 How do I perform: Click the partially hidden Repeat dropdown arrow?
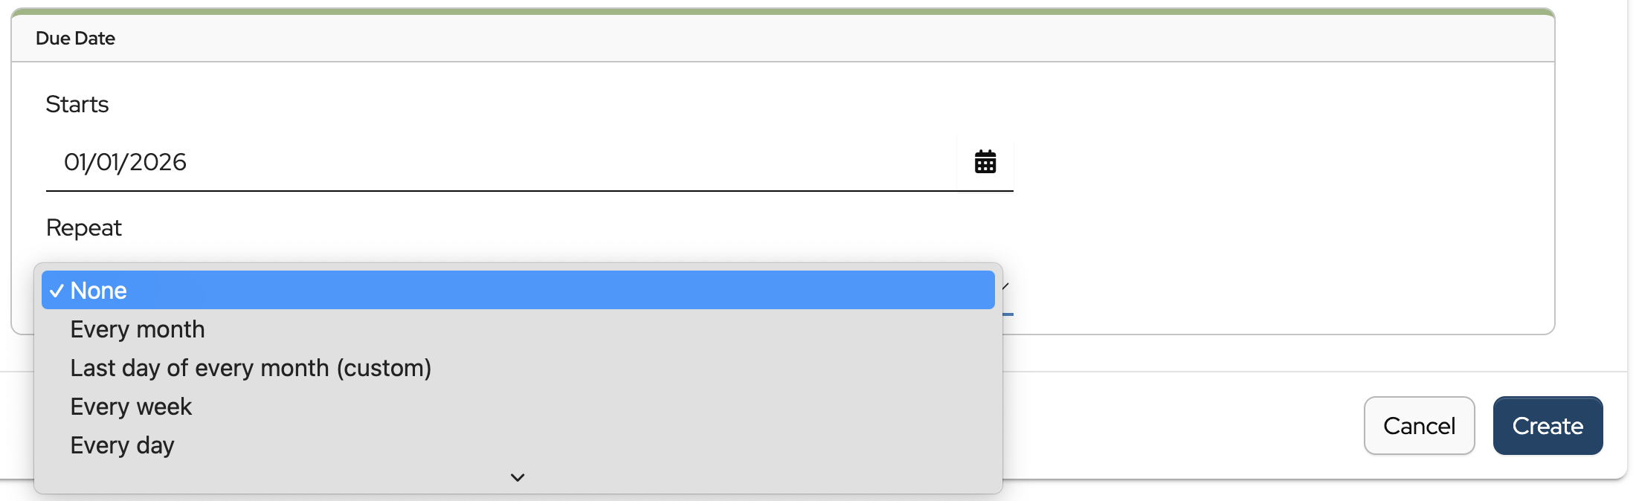[x=1005, y=286]
